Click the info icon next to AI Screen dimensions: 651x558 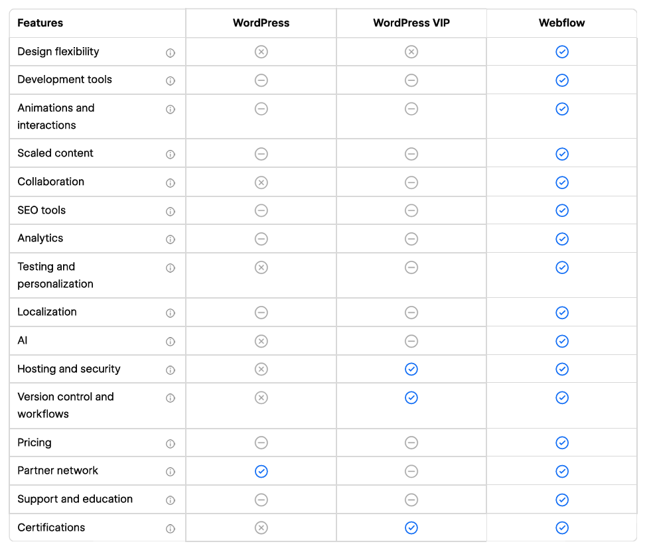coord(171,342)
